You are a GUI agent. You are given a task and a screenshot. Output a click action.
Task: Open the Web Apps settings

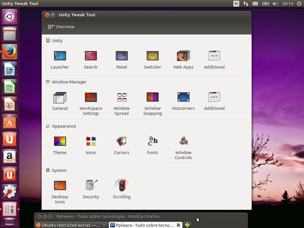point(183,60)
